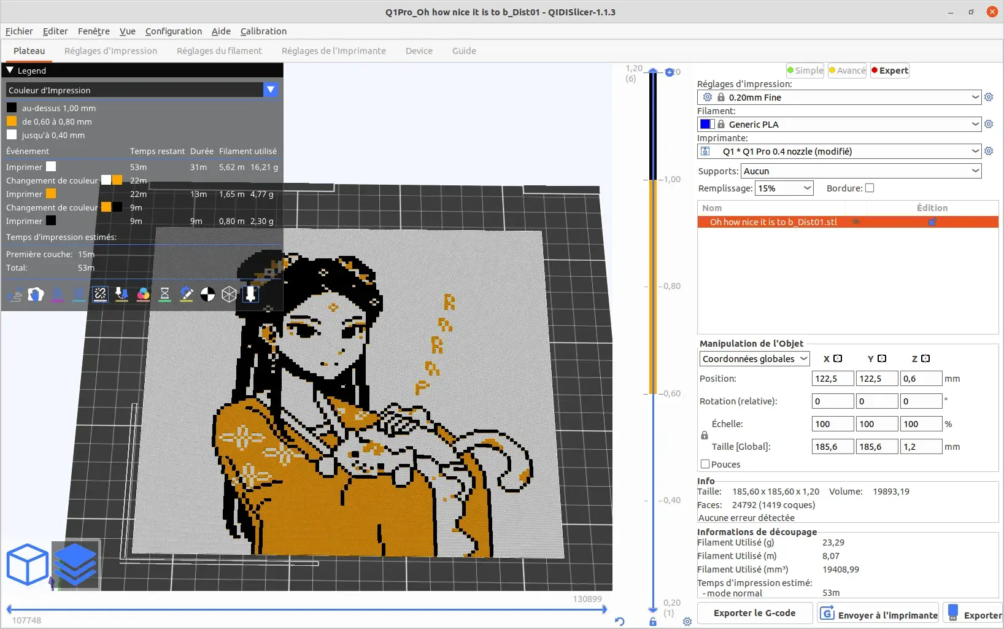Click the vertical layer slider top handle
The height and width of the screenshot is (629, 1004).
pos(653,72)
